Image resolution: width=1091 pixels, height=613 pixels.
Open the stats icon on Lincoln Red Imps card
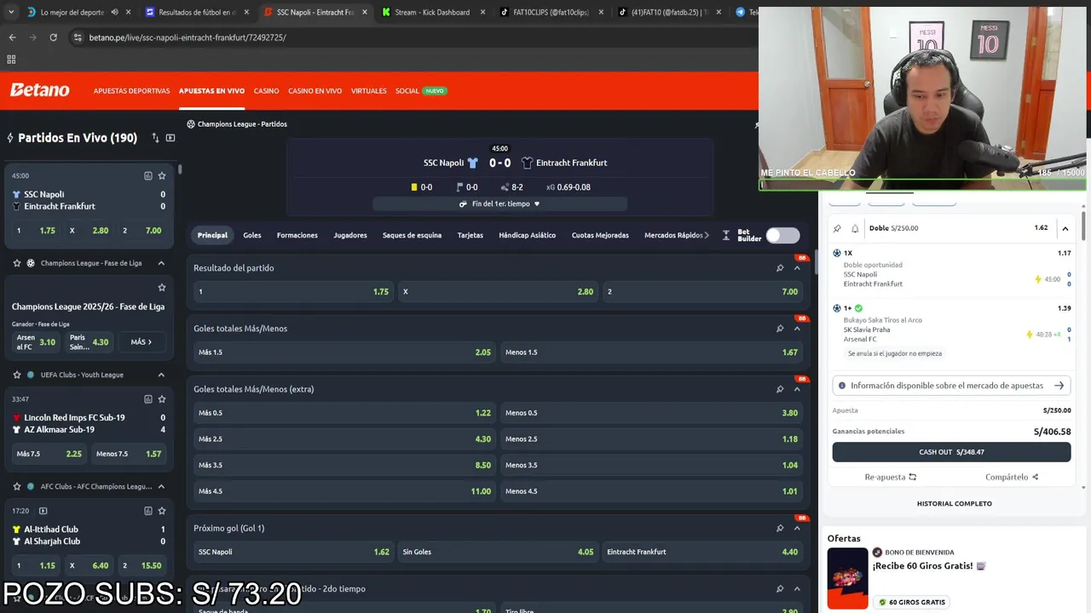[148, 398]
